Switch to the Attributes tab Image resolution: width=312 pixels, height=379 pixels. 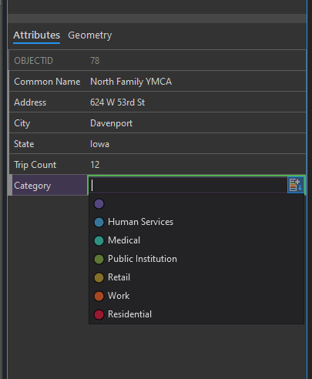36,35
